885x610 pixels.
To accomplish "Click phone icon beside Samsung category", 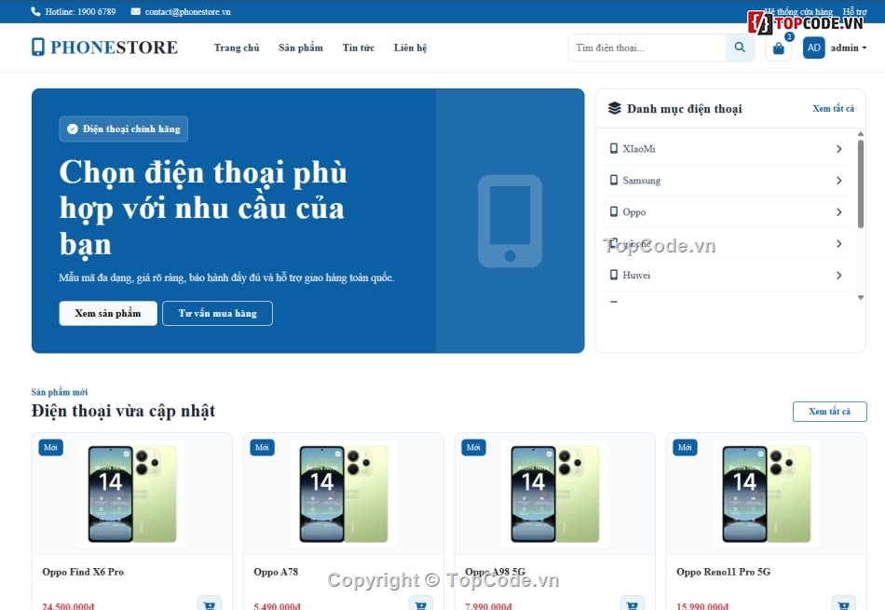I will [x=614, y=181].
